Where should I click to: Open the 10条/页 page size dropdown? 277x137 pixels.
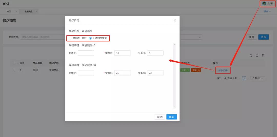point(258,78)
